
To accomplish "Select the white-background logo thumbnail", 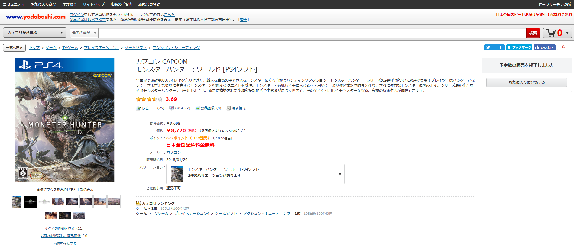I will point(44,202).
